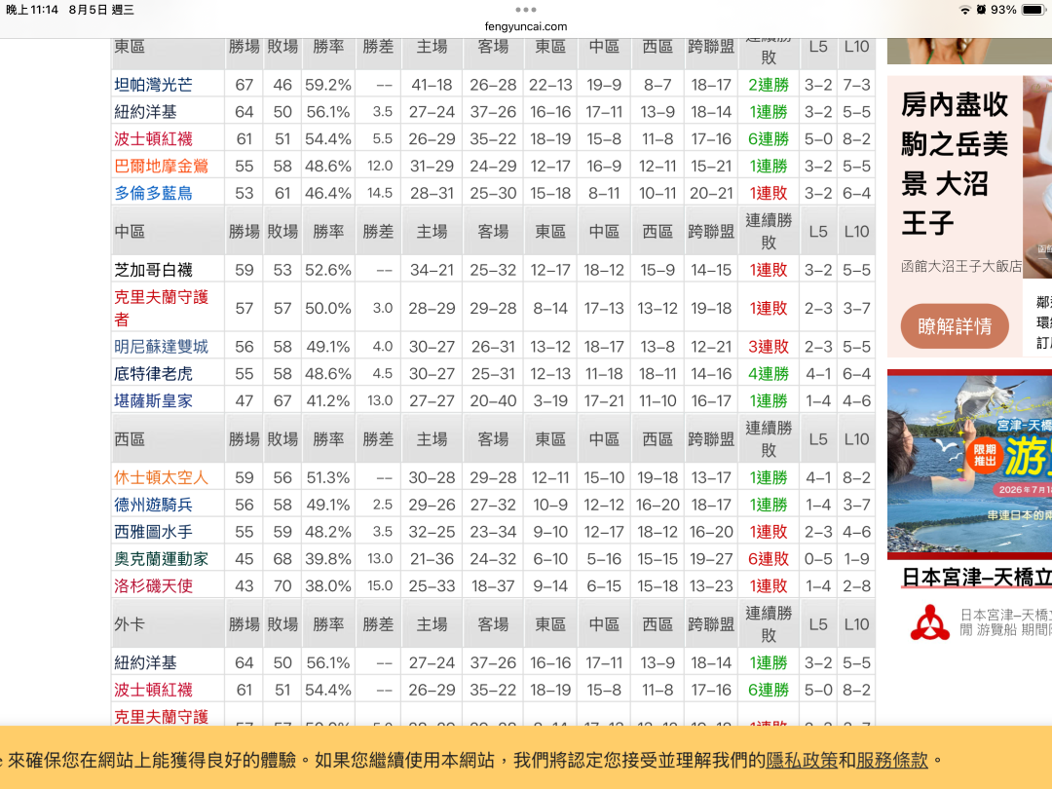Tap 德州遊騎兵's 16-20 west record cell
This screenshot has height=789, width=1052.
pos(657,505)
